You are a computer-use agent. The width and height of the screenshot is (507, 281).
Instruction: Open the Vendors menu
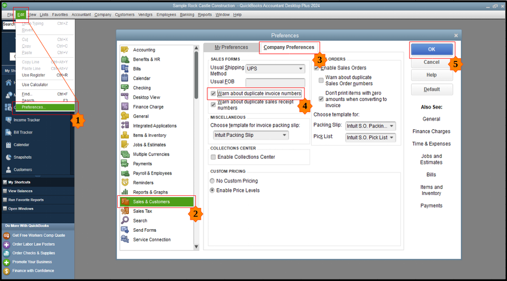(x=145, y=15)
